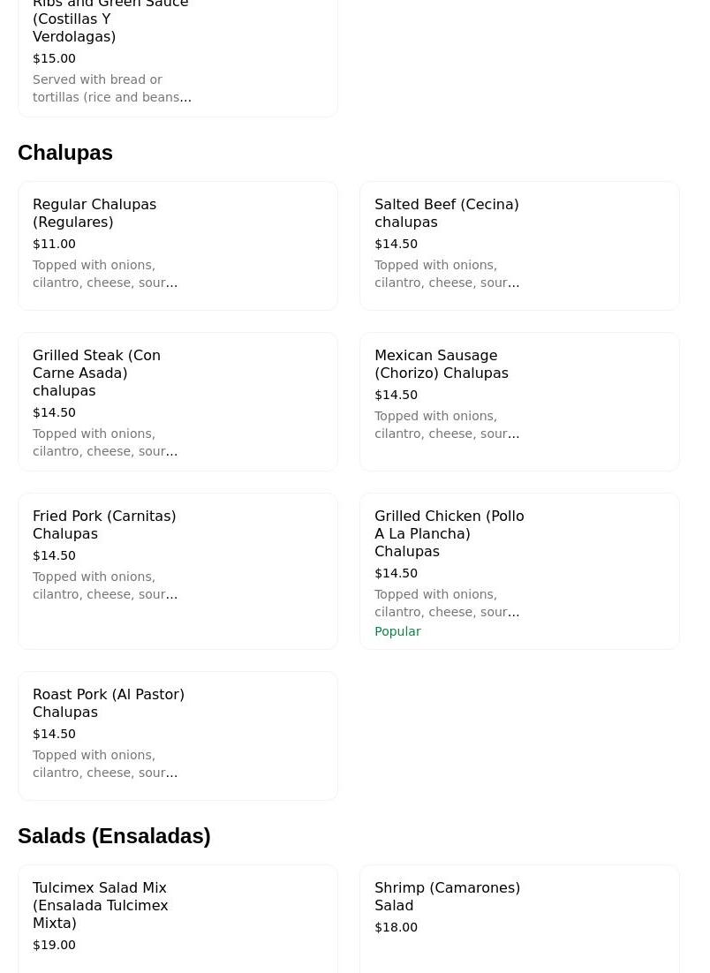The width and height of the screenshot is (710, 973).
Task: Select the Shrimp (Camarones) Salad
Action: (x=447, y=896)
